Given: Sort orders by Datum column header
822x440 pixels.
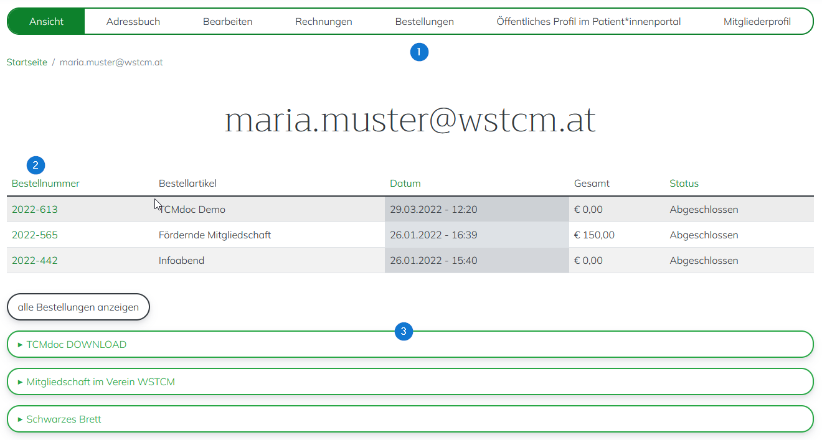Looking at the screenshot, I should click(x=405, y=184).
